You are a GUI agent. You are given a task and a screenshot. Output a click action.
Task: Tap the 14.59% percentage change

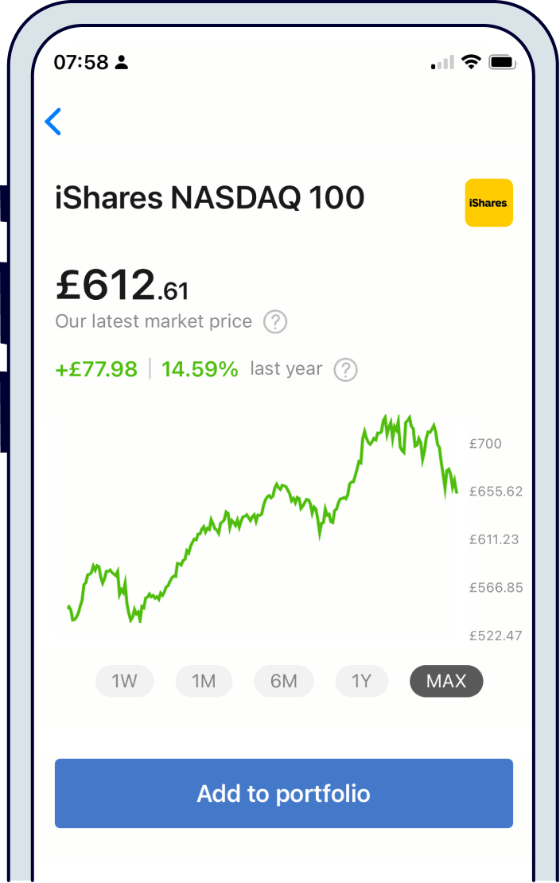[200, 369]
